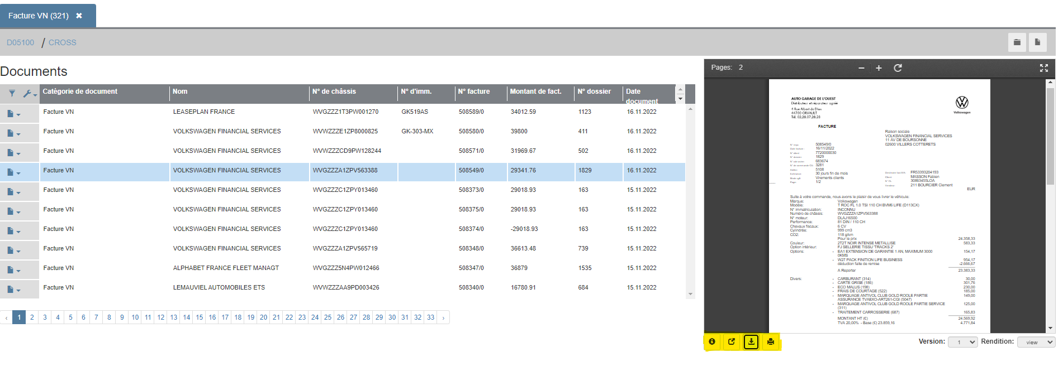
Task: Open document menu for ALPHABET FRANCE FLEET row
Action: pos(14,270)
